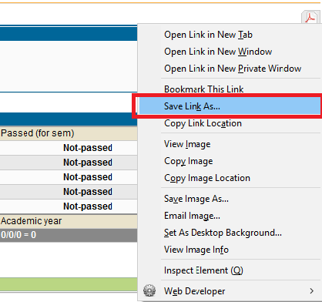The width and height of the screenshot is (322, 302).
Task: Click the PDF export icon
Action: [310, 18]
